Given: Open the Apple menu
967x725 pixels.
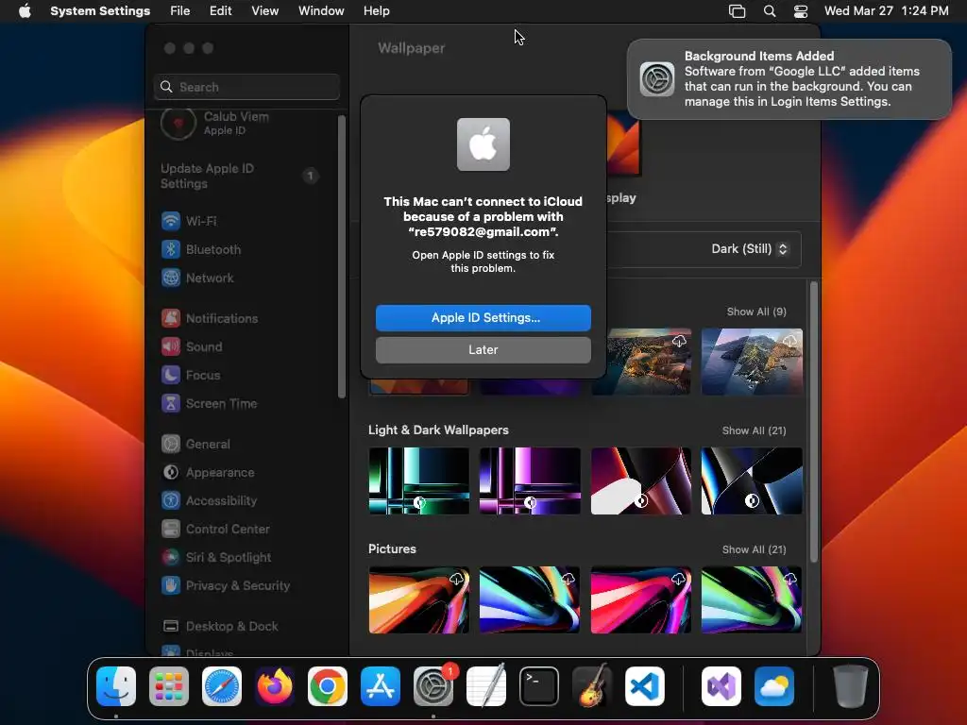Looking at the screenshot, I should tap(25, 11).
